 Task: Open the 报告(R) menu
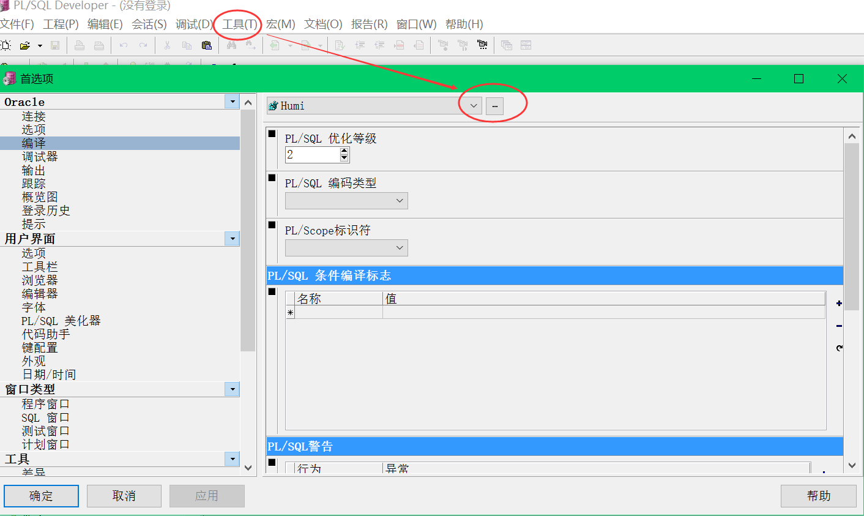369,24
